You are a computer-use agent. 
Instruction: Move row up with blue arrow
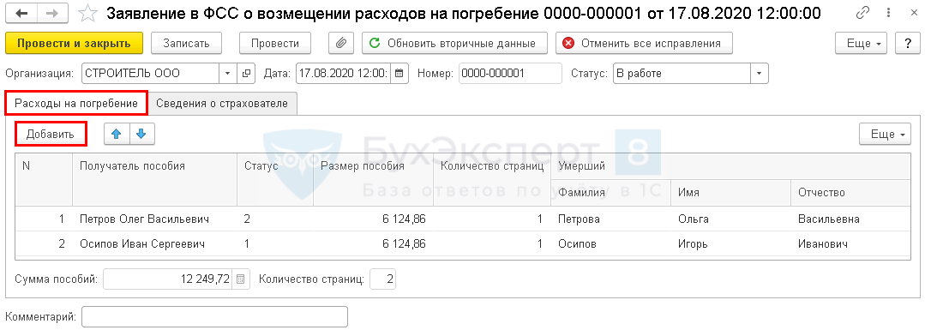(x=117, y=135)
